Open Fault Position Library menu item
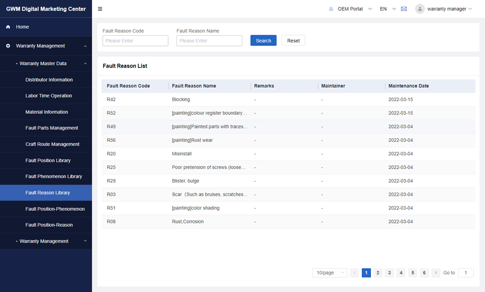 click(48, 160)
